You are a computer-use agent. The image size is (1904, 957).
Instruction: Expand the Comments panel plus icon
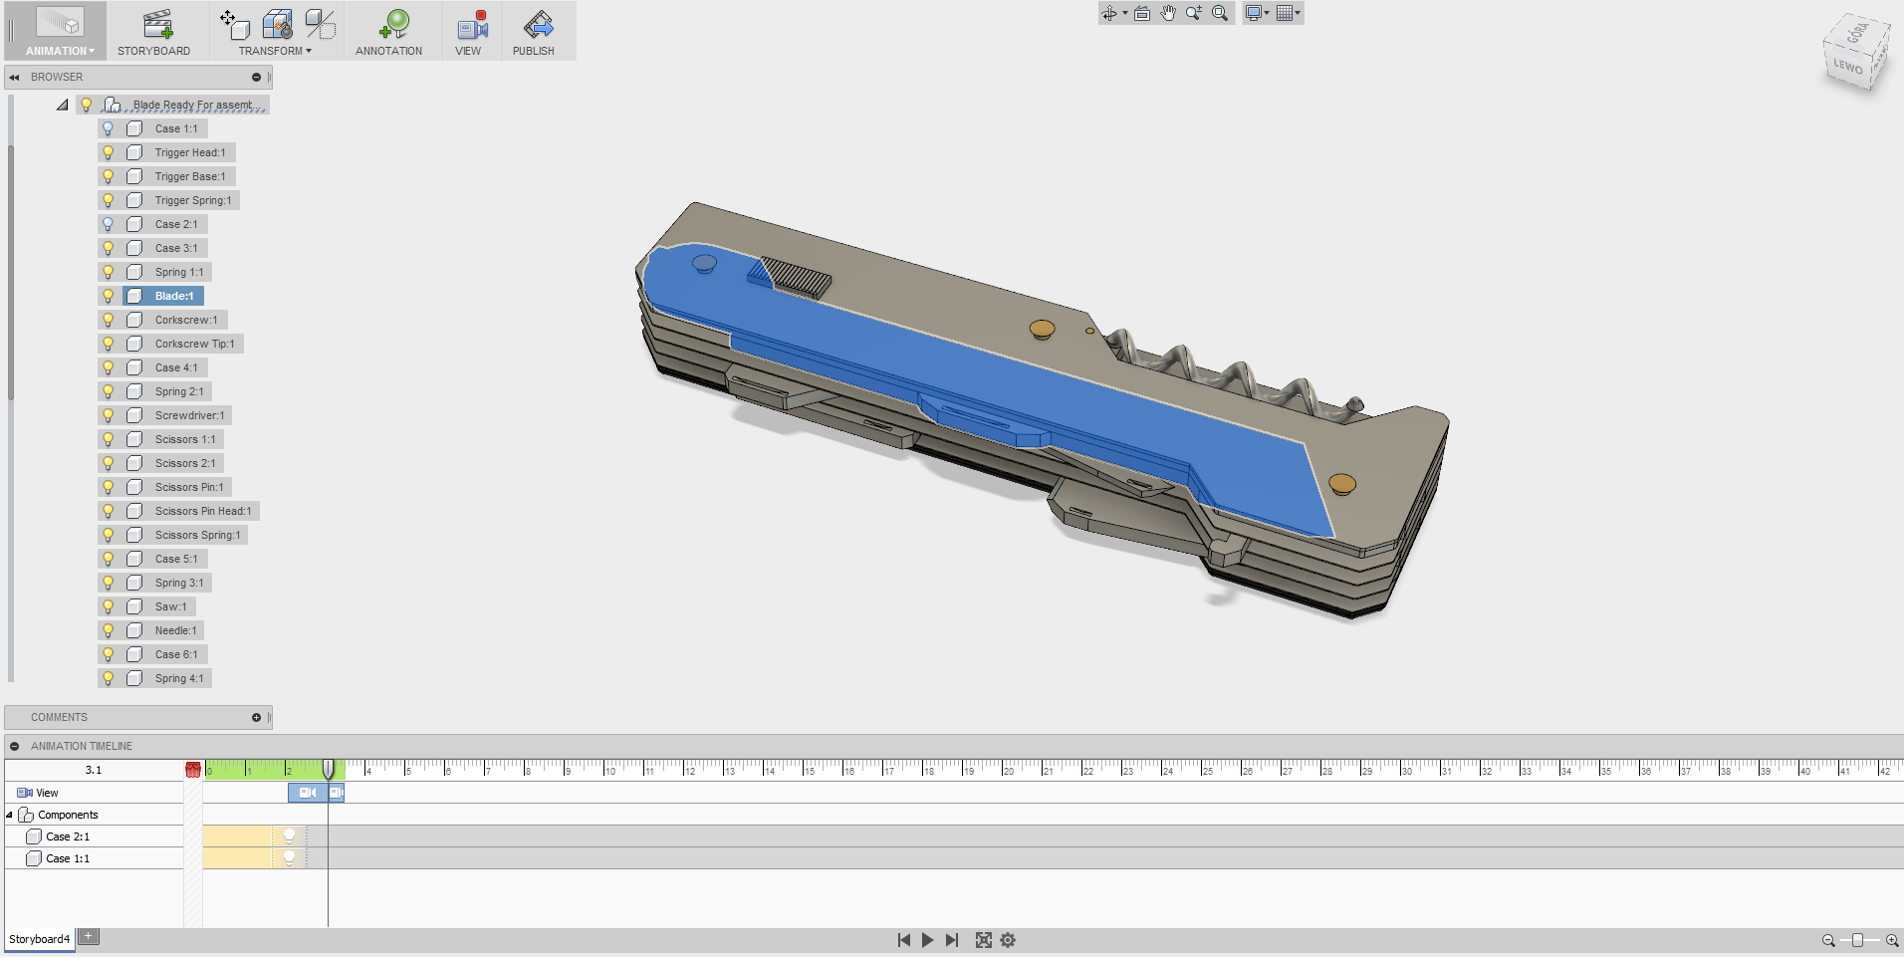point(256,717)
